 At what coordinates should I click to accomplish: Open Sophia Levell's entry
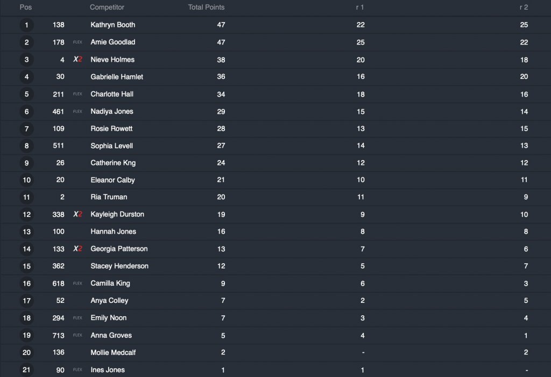[x=112, y=146]
